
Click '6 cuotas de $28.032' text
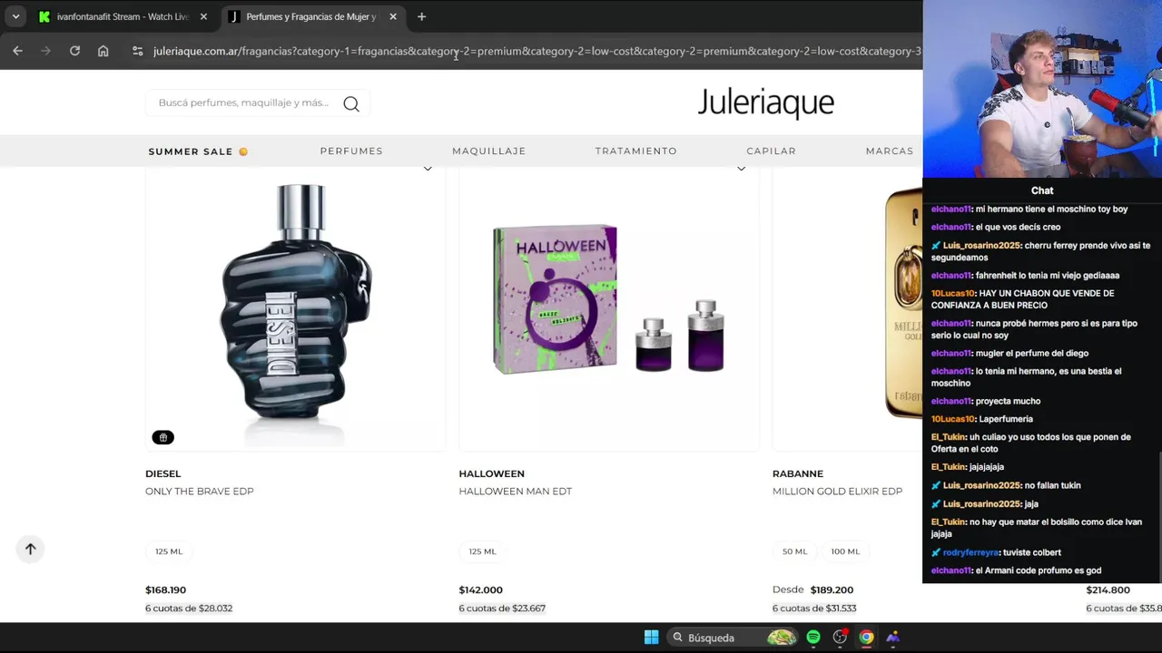point(189,609)
